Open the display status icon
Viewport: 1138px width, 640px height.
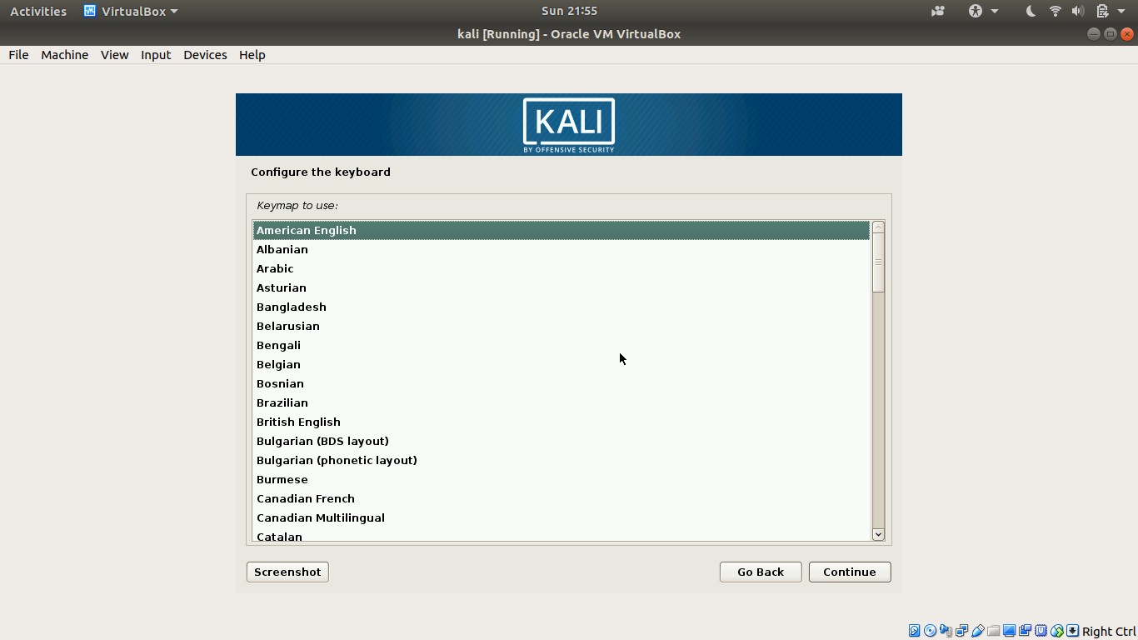[x=1009, y=631]
